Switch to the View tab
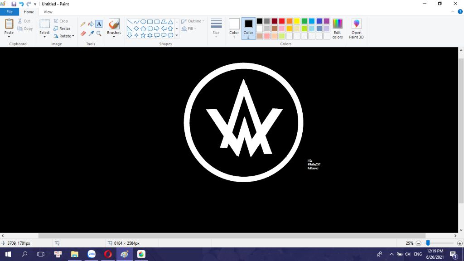The height and width of the screenshot is (261, 464). coord(48,12)
